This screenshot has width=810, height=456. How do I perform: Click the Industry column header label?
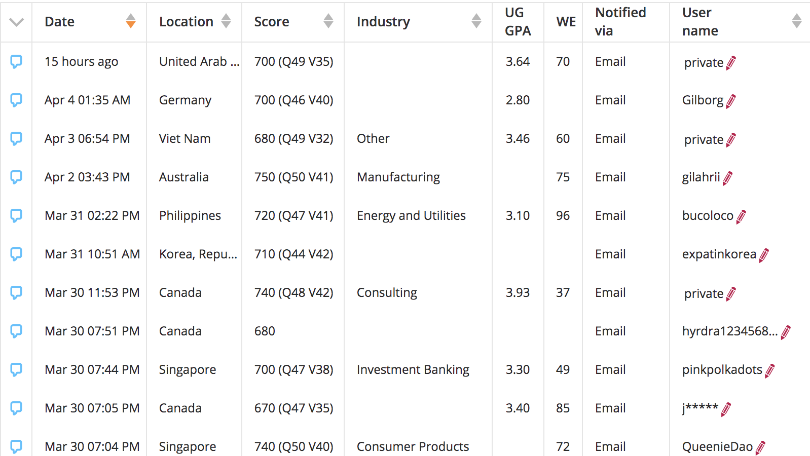click(383, 22)
